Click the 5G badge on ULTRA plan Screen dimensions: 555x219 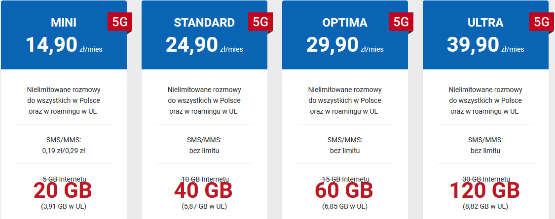click(x=542, y=22)
